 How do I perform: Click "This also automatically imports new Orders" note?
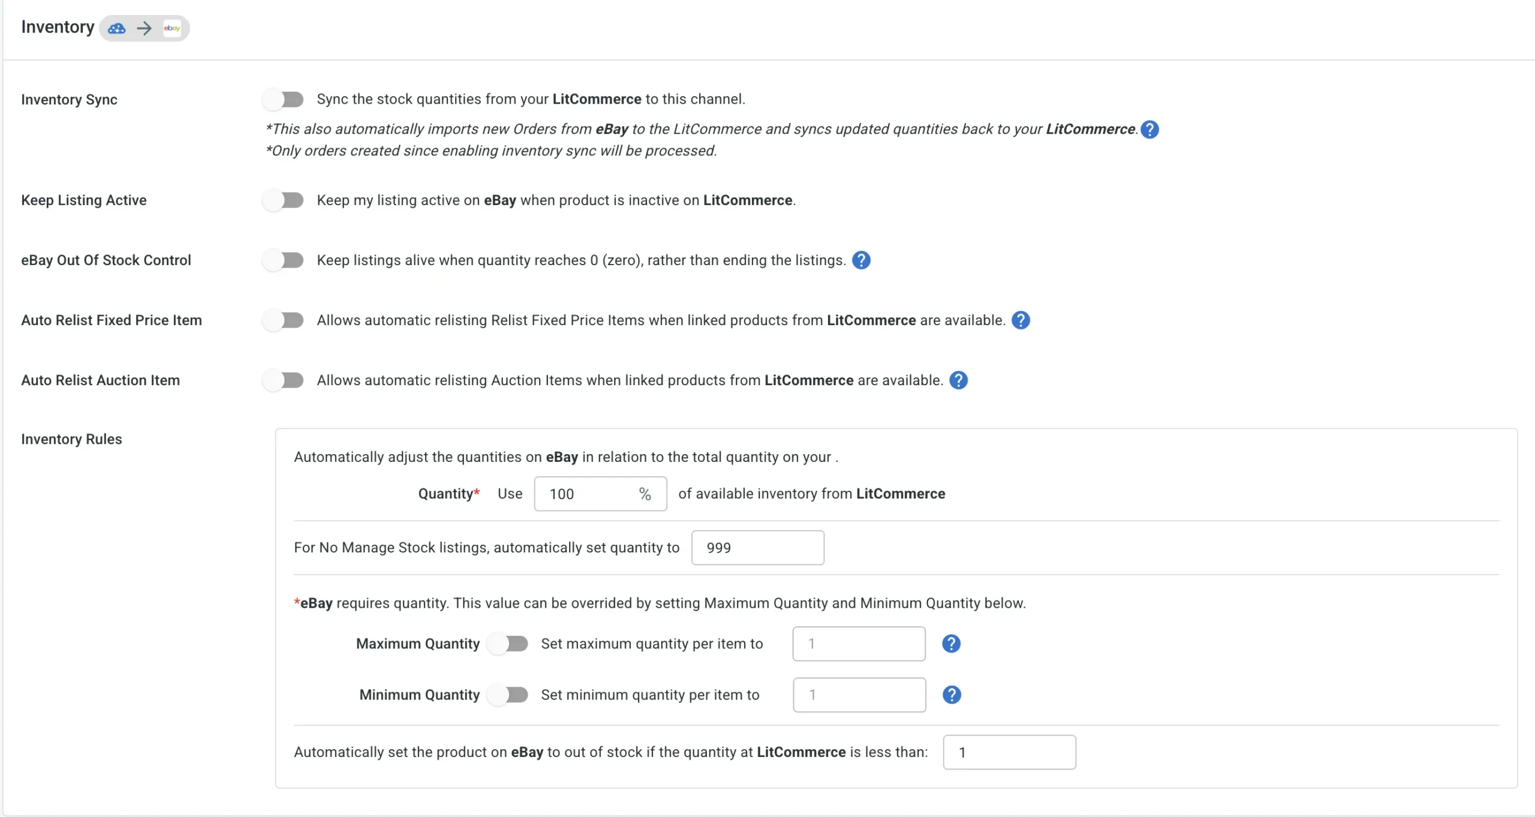[702, 130]
